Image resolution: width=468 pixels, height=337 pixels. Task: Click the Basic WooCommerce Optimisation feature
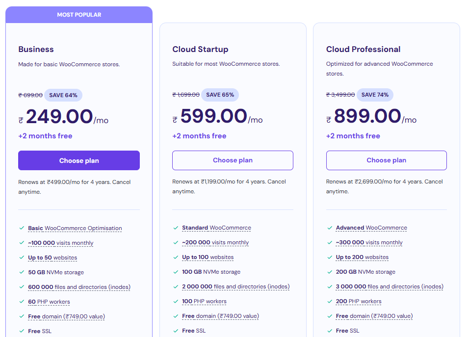75,228
